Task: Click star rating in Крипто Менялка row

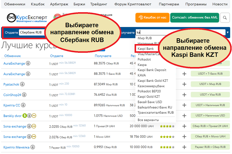Action: (x=167, y=147)
